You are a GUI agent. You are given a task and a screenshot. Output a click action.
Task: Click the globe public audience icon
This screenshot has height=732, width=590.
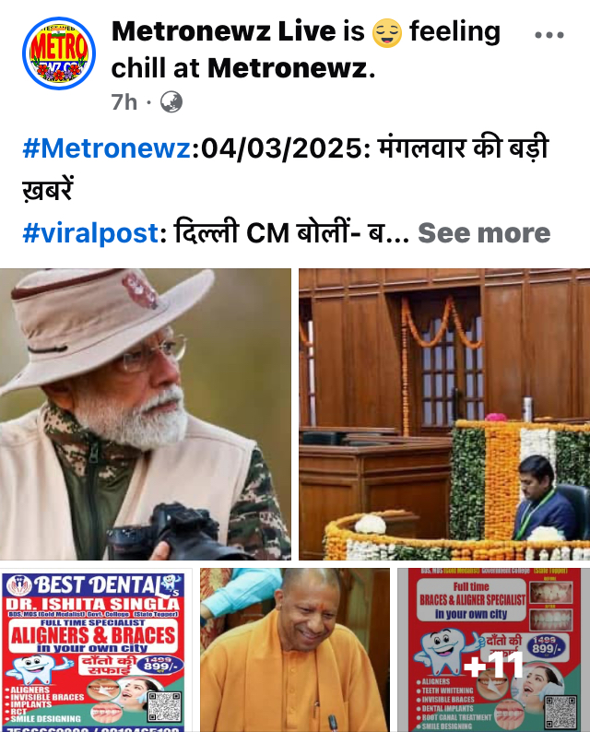coord(171,102)
